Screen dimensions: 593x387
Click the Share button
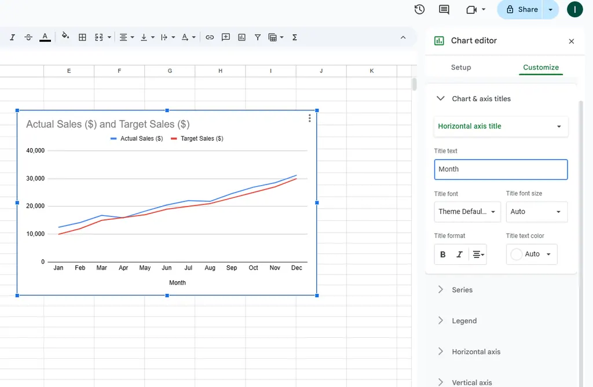coord(521,9)
